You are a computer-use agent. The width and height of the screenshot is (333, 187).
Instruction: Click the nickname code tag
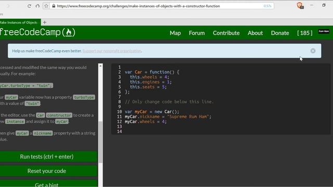tap(43, 133)
